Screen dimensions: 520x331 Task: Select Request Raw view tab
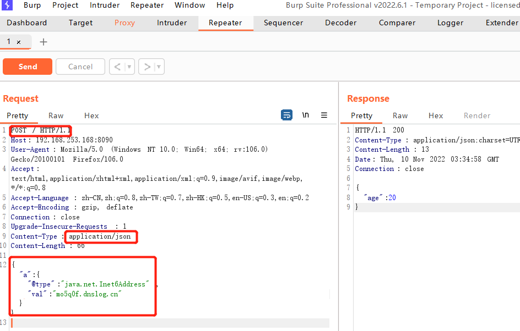point(56,116)
